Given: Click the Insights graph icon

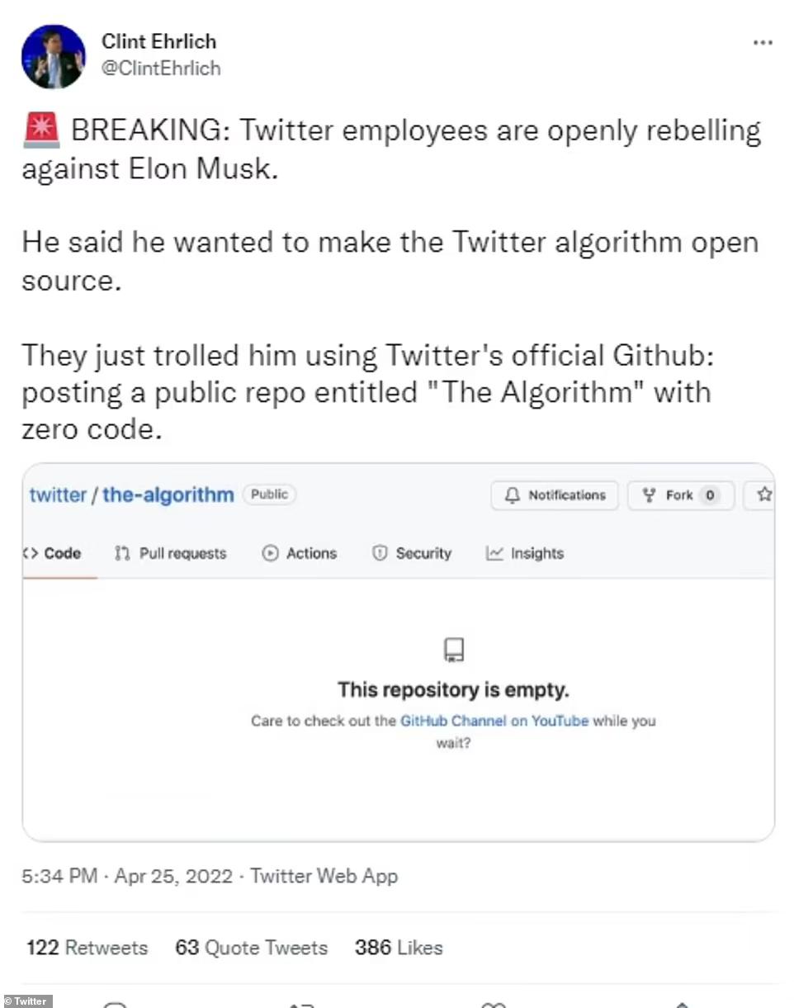Looking at the screenshot, I should point(494,553).
